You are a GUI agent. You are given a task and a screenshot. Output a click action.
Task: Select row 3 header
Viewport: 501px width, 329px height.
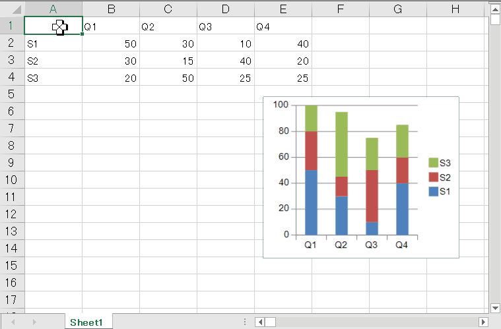click(x=12, y=60)
